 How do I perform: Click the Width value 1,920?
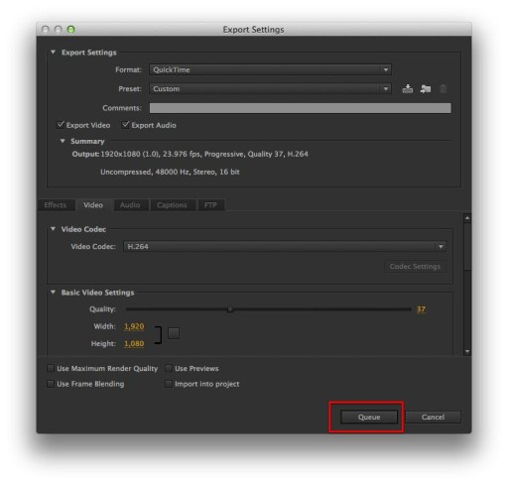[134, 326]
